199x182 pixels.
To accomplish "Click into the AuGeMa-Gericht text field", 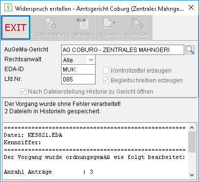I will [x=123, y=50].
